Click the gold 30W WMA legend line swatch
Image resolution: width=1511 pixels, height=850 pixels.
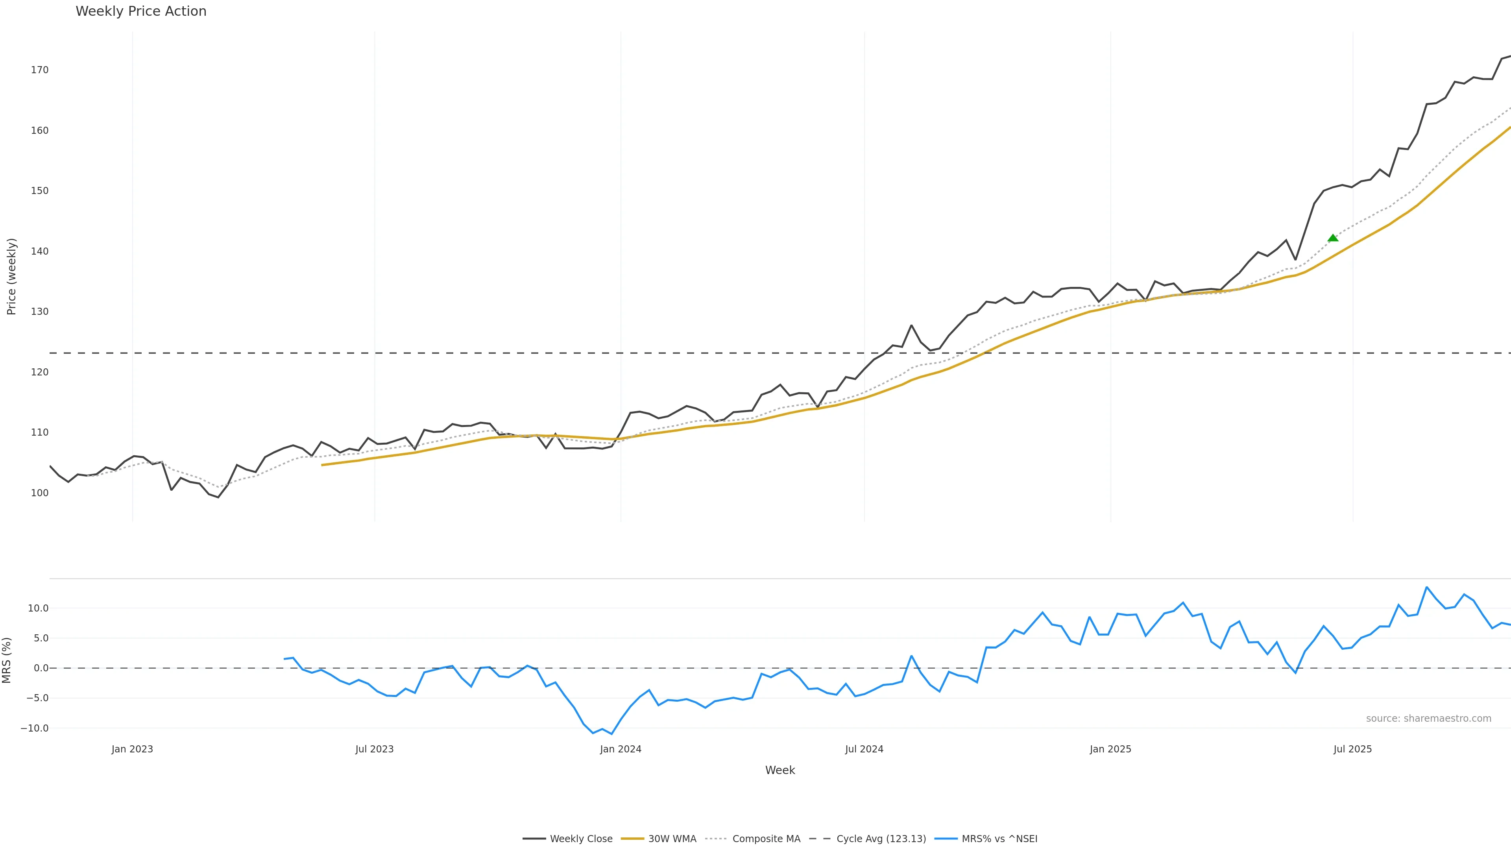coord(632,839)
